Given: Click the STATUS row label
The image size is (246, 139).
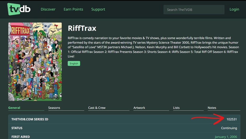Looking at the screenshot, I should coord(17,128).
